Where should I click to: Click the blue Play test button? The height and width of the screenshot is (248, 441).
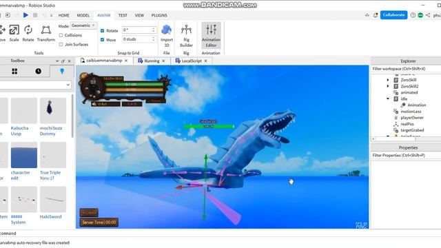coord(25,15)
